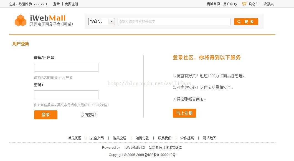
Task: Click the iWebMallv1.2 footer link
Action: click(x=135, y=148)
